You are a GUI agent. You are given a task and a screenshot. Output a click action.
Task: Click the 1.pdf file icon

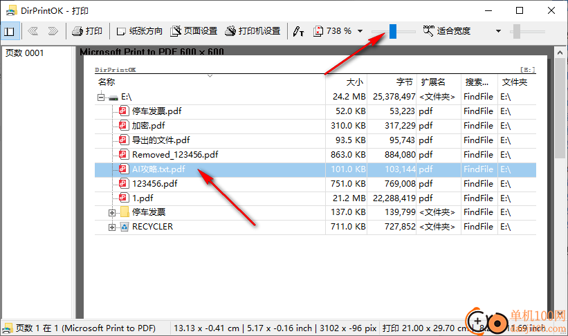click(x=124, y=198)
